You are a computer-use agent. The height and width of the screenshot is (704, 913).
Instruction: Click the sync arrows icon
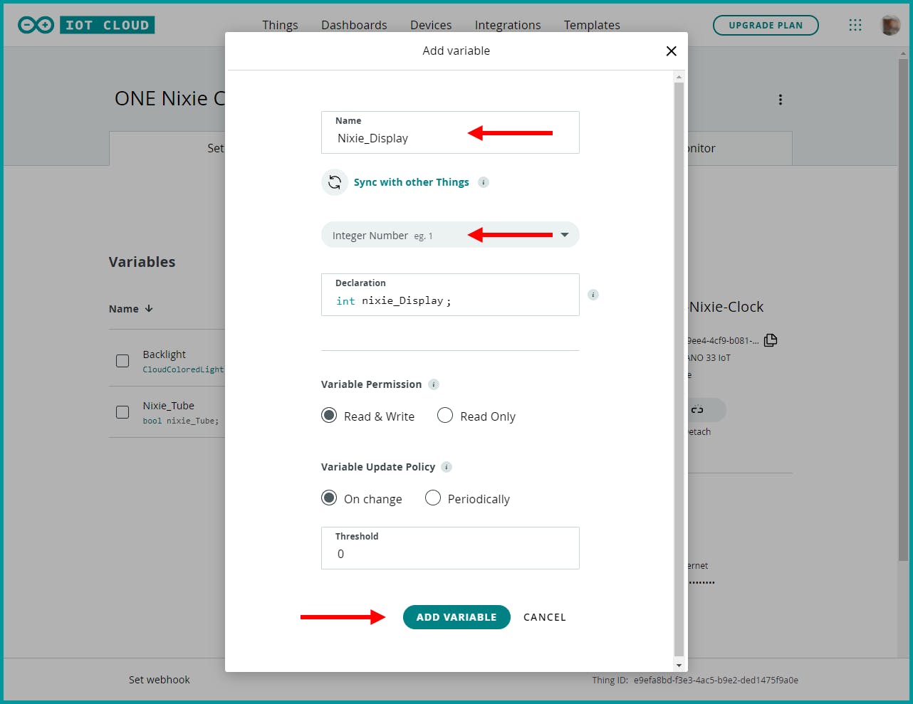(335, 182)
